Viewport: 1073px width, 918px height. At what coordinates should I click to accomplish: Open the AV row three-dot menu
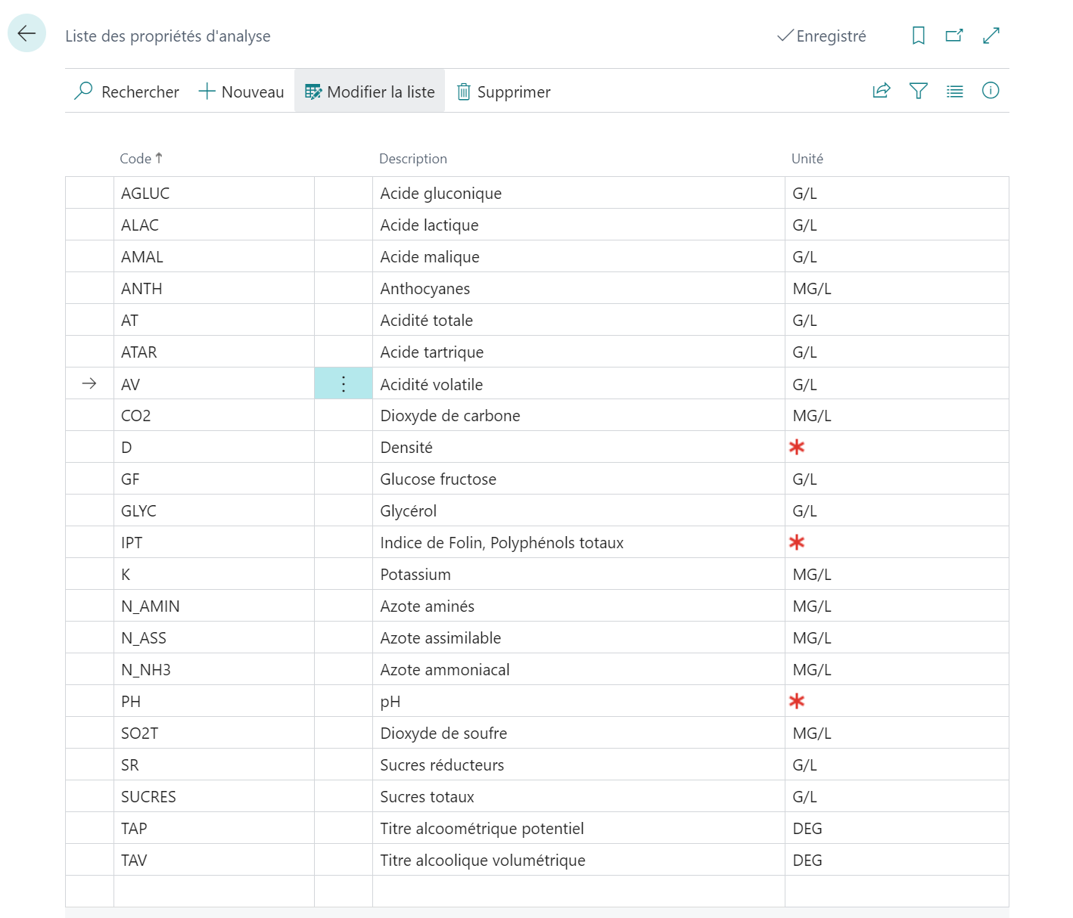(x=344, y=383)
